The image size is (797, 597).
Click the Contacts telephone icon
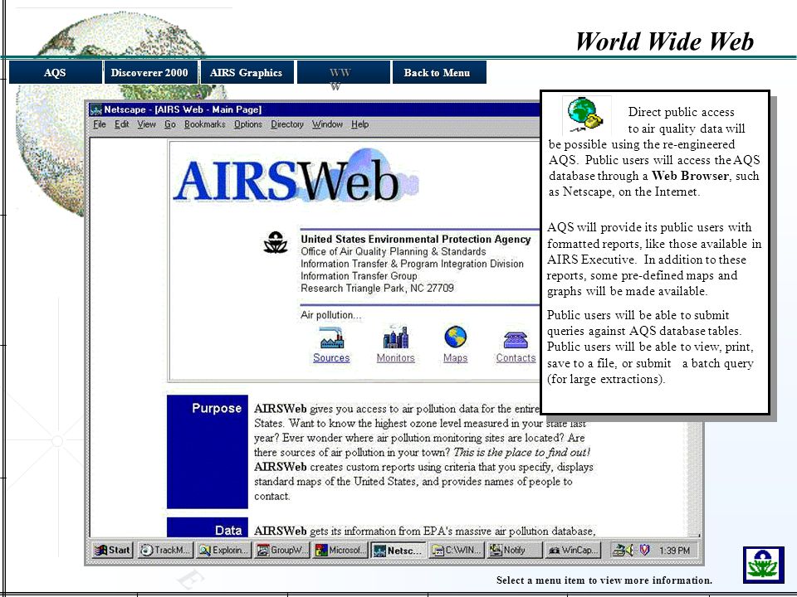click(516, 340)
